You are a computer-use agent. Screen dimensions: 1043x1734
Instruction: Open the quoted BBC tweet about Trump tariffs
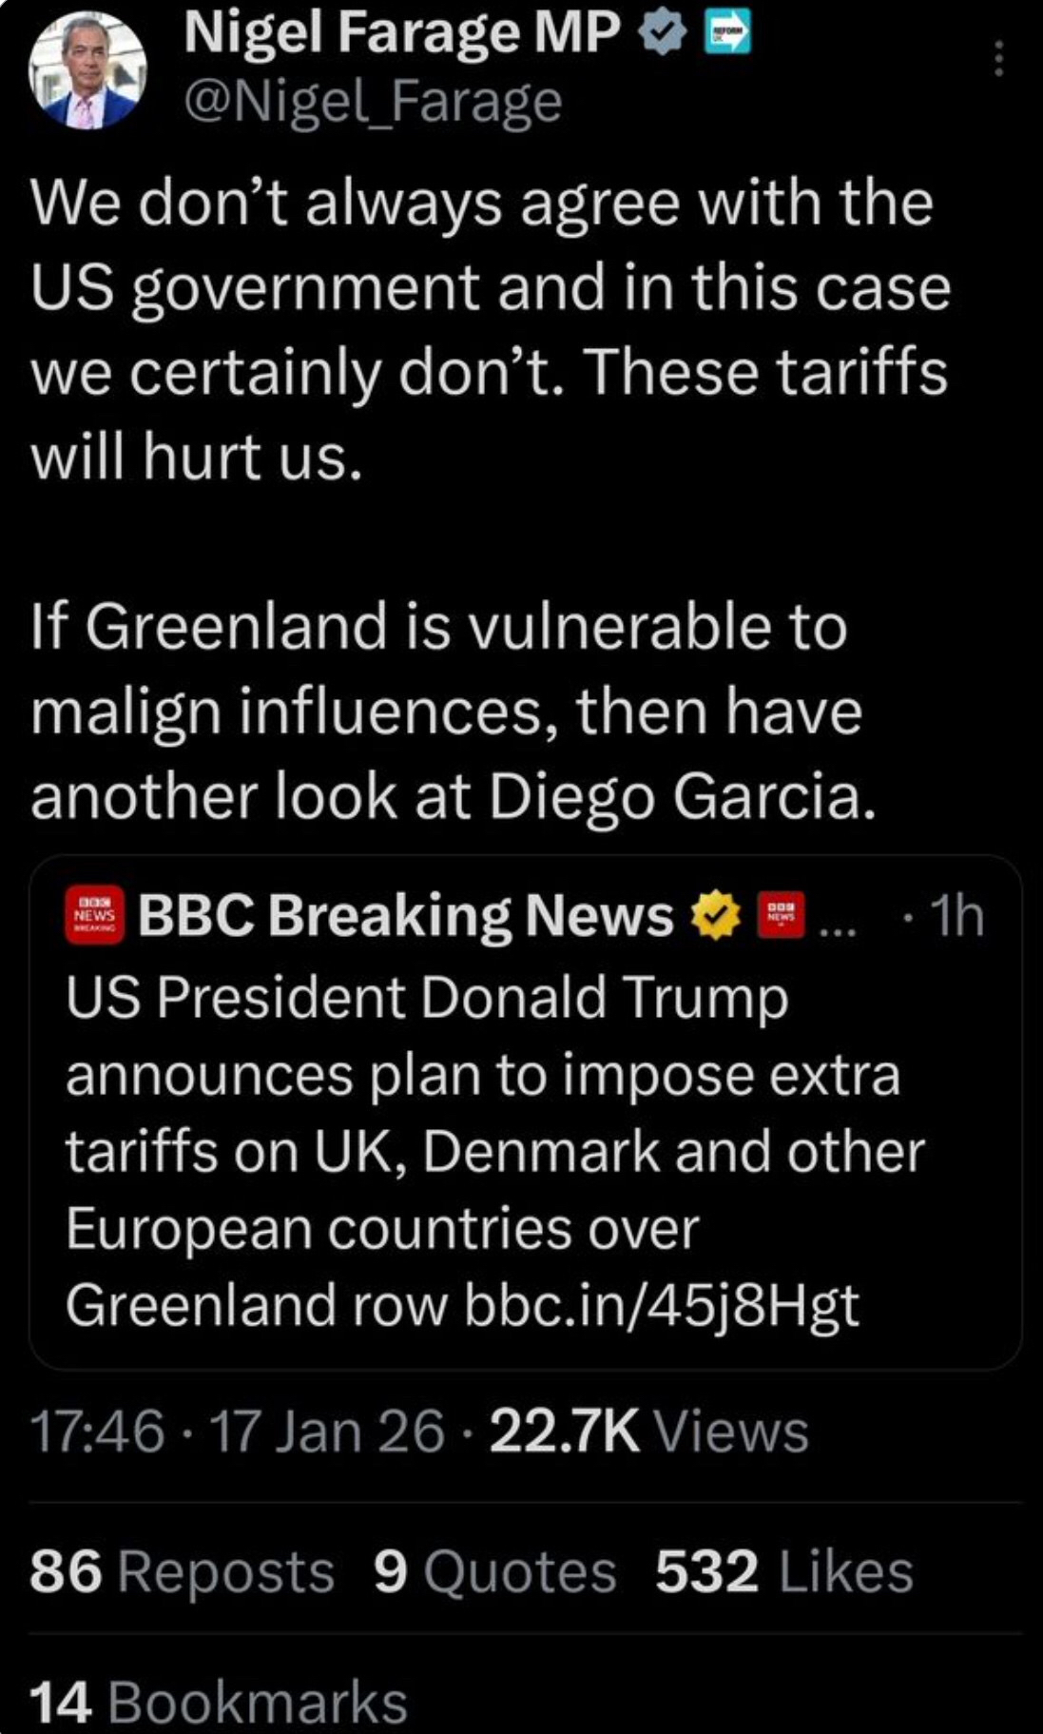(494, 1113)
